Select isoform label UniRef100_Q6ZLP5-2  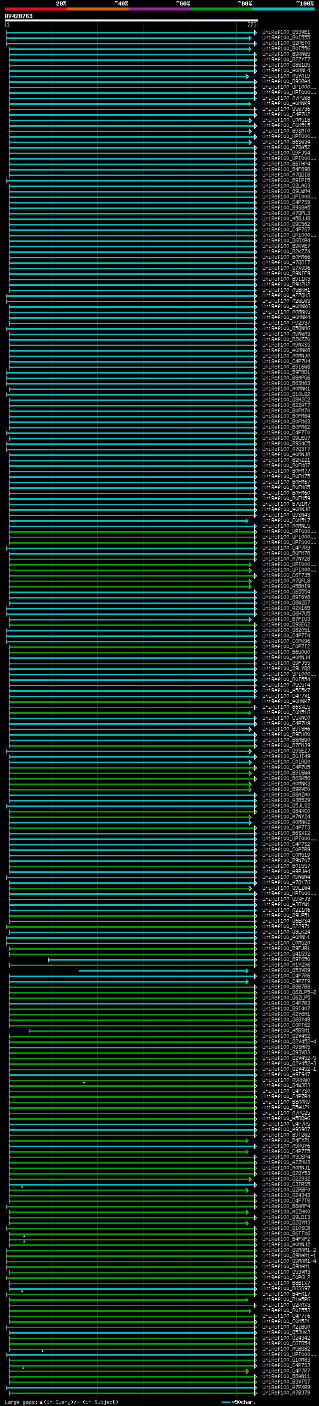point(289,992)
